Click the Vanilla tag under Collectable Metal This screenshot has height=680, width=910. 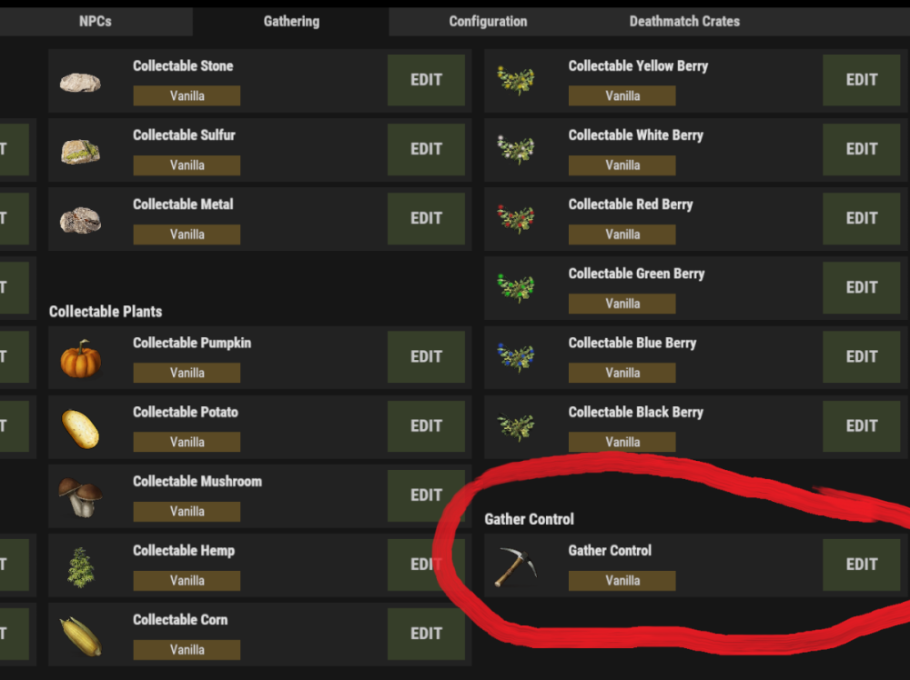tap(187, 235)
